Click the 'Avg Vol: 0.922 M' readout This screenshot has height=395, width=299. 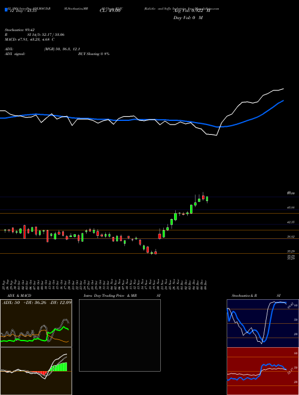coord(192,11)
